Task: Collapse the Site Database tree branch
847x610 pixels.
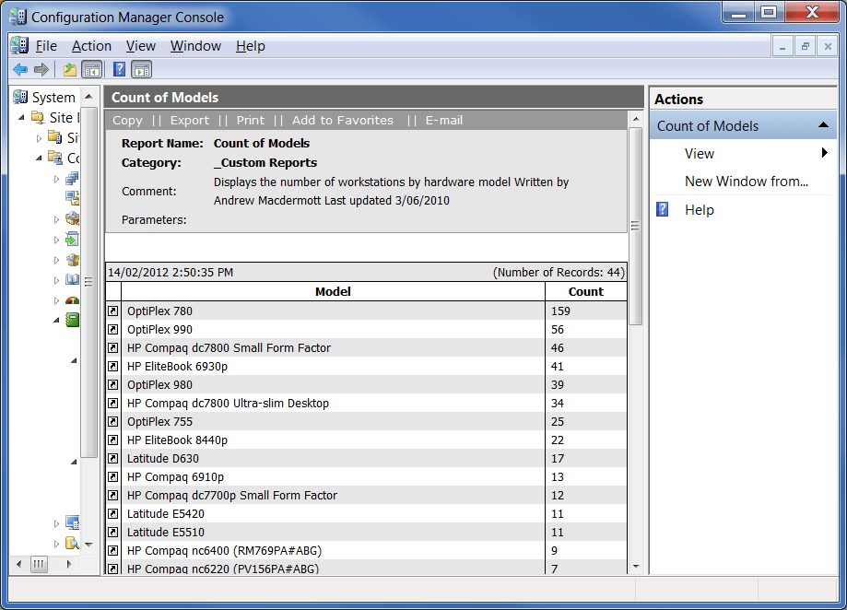Action: [20, 117]
